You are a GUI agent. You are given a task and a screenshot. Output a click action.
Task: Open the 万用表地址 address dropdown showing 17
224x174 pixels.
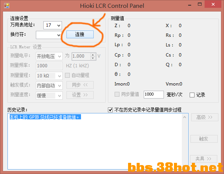[x=53, y=25]
